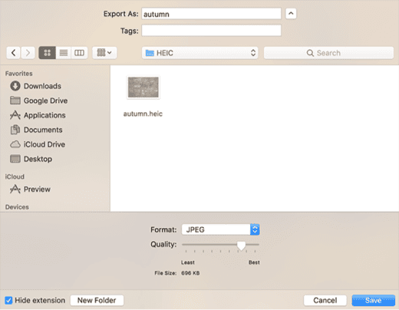Click the Cancel button
The width and height of the screenshot is (399, 310).
point(325,300)
